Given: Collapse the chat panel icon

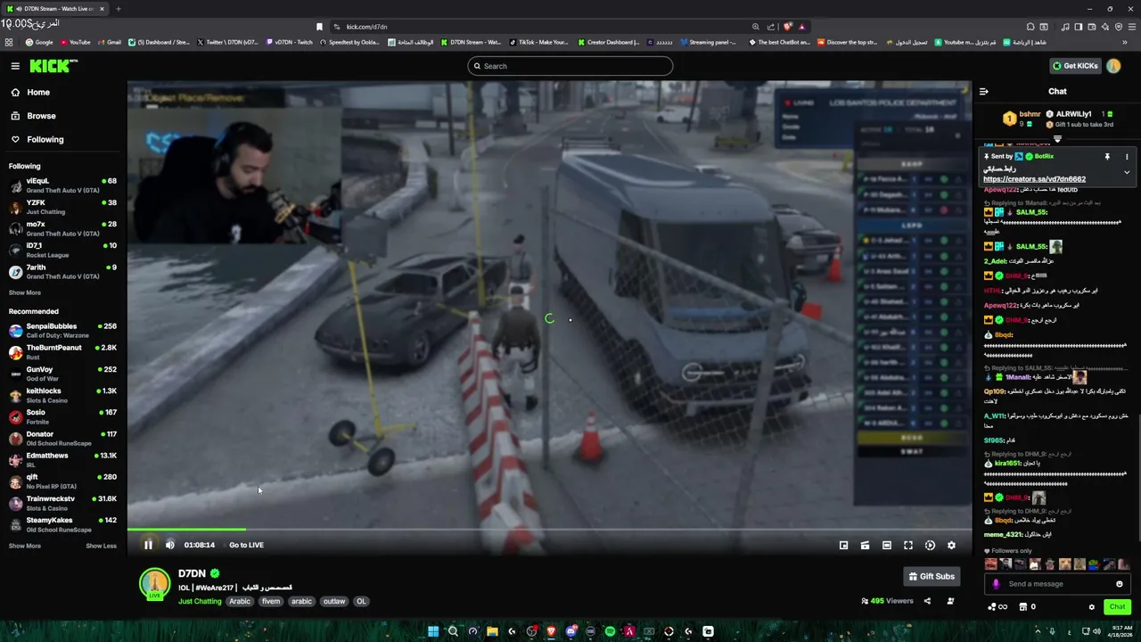Looking at the screenshot, I should point(984,91).
